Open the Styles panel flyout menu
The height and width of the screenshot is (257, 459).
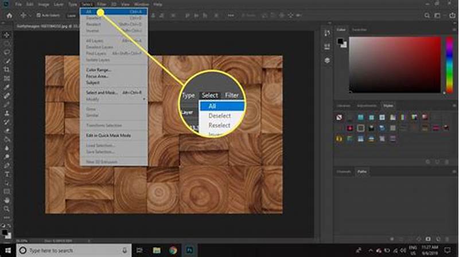(454, 106)
